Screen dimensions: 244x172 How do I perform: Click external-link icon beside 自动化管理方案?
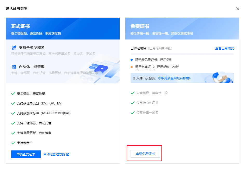point(68,154)
